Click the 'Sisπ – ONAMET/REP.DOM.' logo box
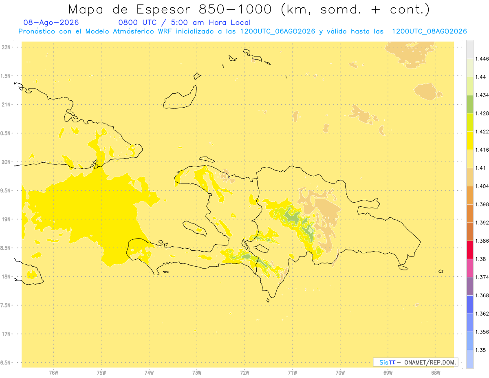489x378 pixels. click(416, 362)
